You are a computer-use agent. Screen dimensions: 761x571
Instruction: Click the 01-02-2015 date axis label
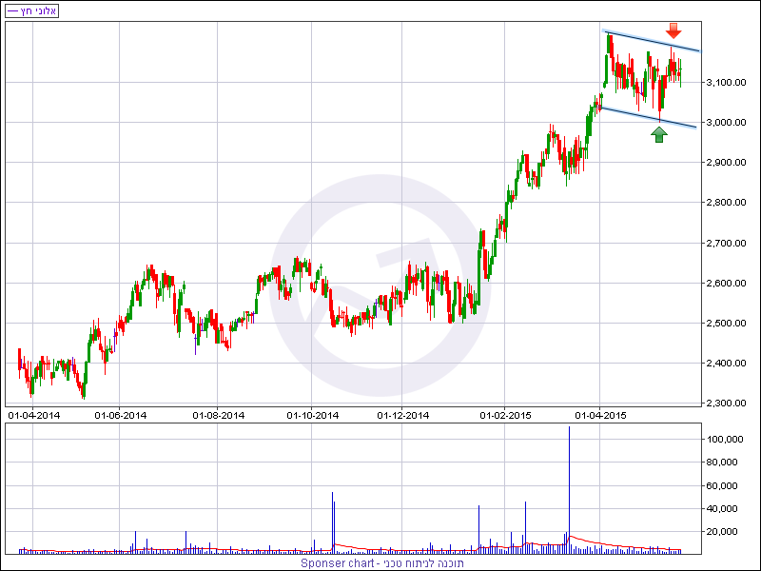(505, 416)
